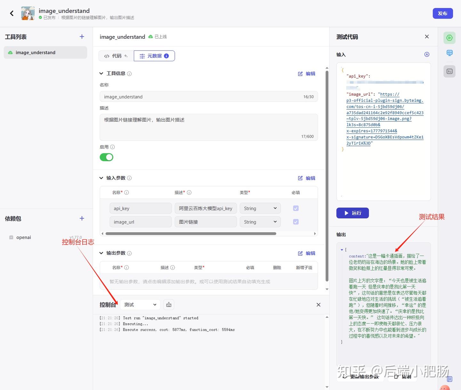Click the 已上线 online status label
This screenshot has width=461, height=390.
(158, 37)
